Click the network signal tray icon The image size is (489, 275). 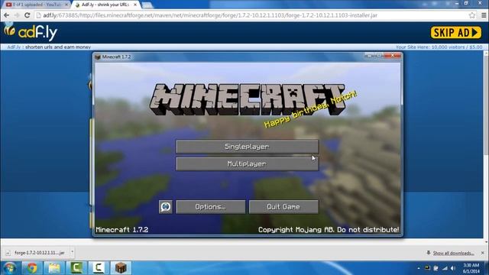click(445, 268)
